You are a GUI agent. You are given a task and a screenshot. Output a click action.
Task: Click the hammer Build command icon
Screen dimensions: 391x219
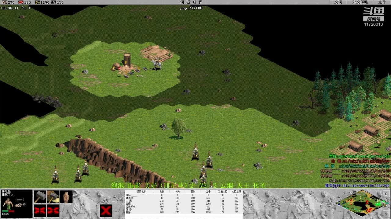(x=40, y=196)
